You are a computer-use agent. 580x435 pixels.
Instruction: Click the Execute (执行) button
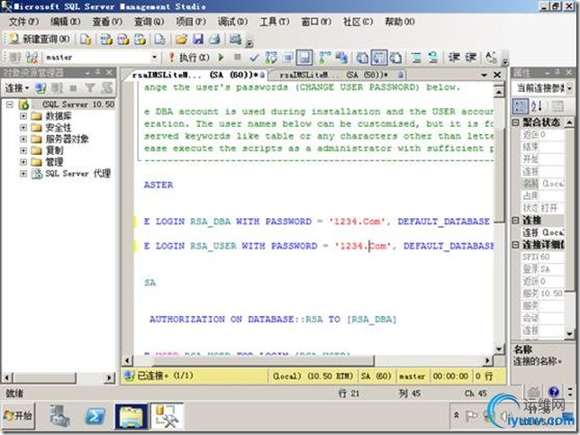tap(189, 58)
